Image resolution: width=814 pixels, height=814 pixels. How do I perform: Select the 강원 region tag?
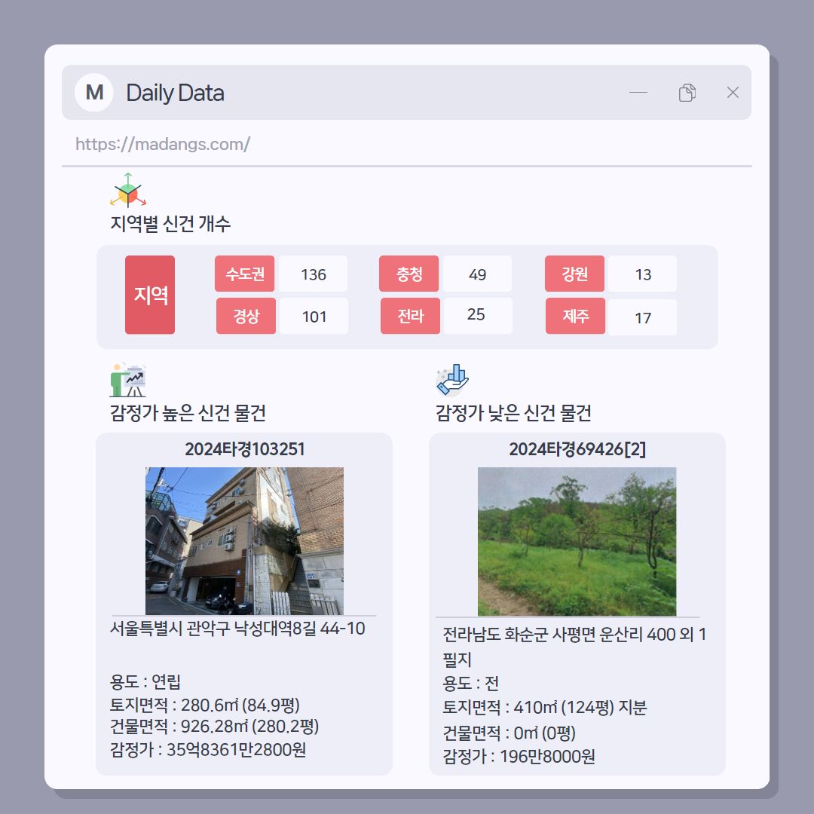click(574, 274)
